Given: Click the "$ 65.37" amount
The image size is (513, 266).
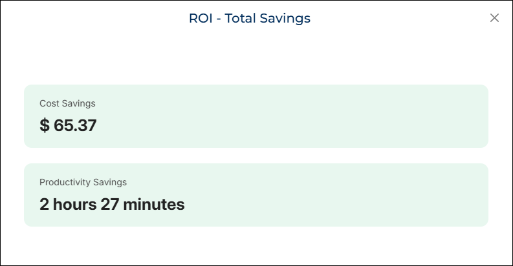Looking at the screenshot, I should click(68, 125).
